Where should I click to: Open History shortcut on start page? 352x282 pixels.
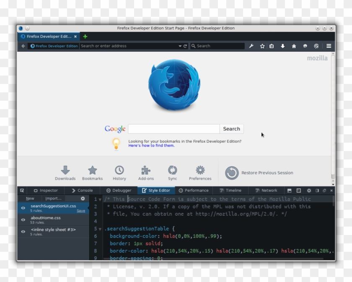(119, 173)
